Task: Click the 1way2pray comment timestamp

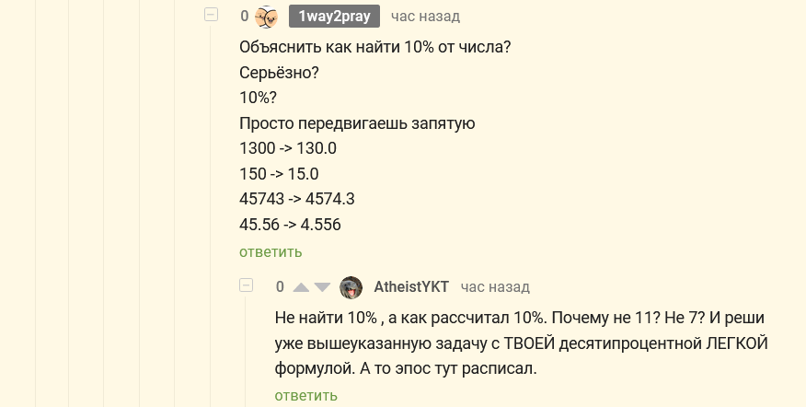Action: coord(425,17)
